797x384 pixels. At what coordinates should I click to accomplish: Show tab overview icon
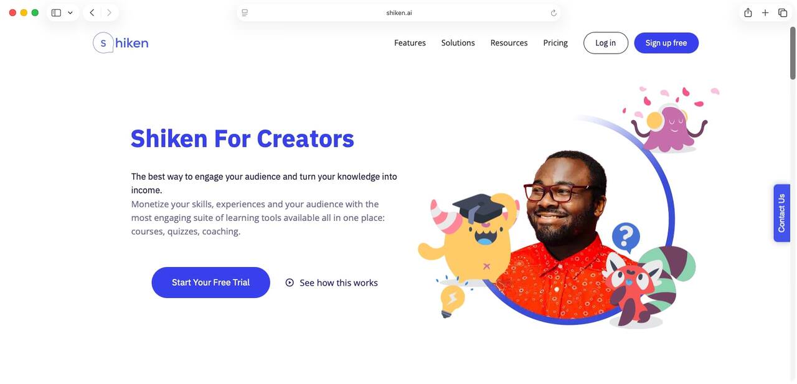tap(783, 12)
